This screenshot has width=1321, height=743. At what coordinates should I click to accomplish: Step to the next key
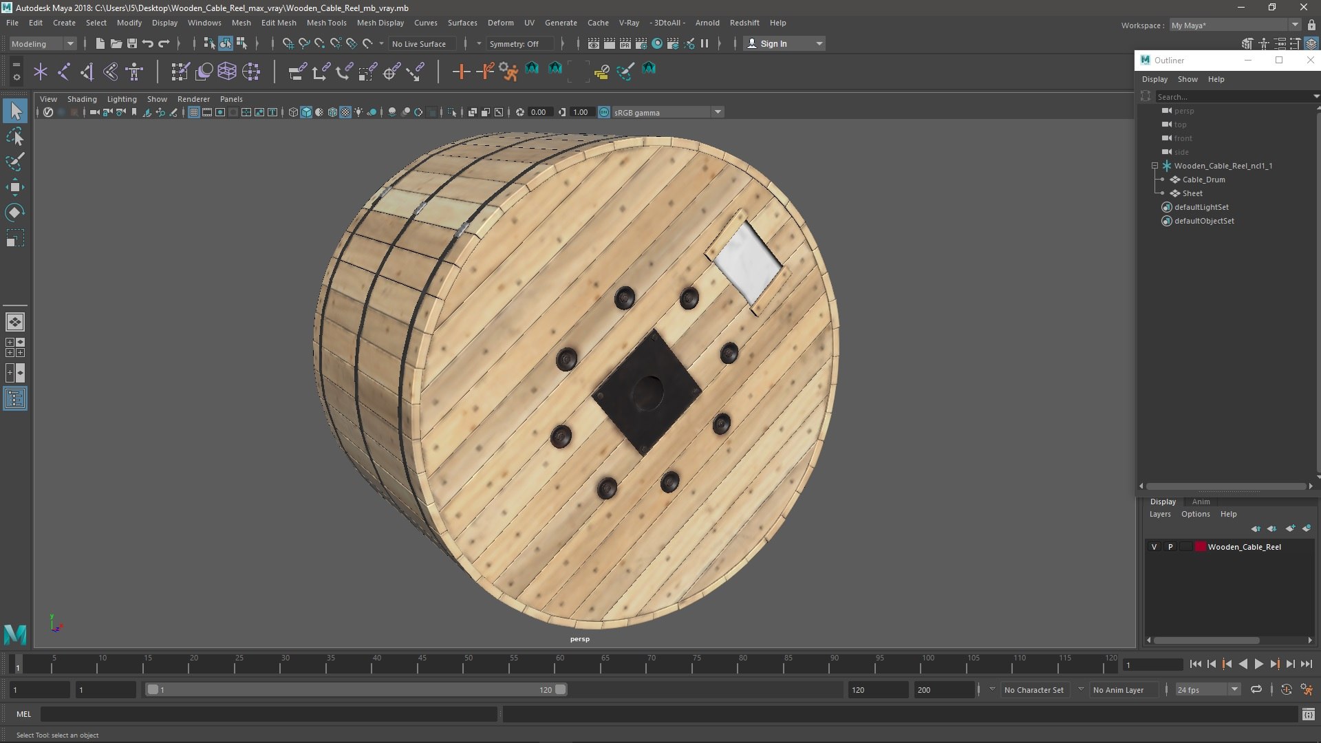(1274, 664)
